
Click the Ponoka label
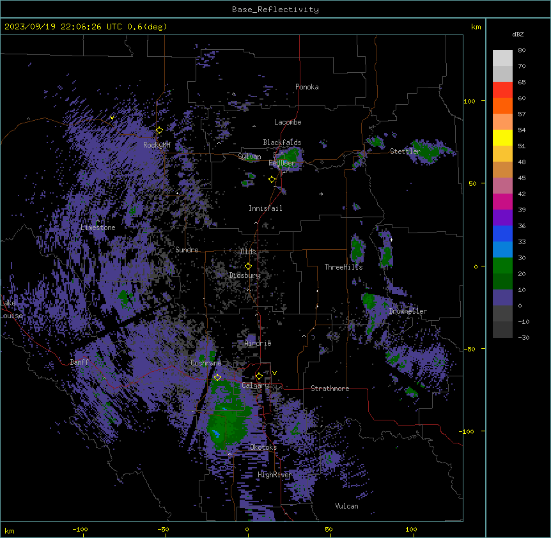tap(307, 87)
